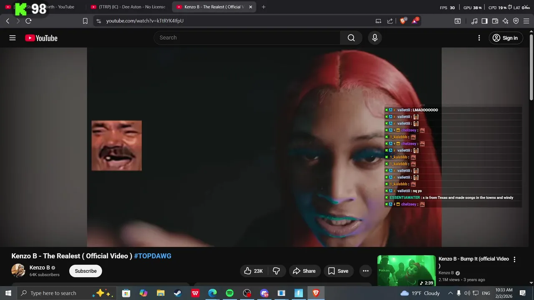The width and height of the screenshot is (534, 300).
Task: Open the Brave playlist music note icon
Action: point(474,21)
